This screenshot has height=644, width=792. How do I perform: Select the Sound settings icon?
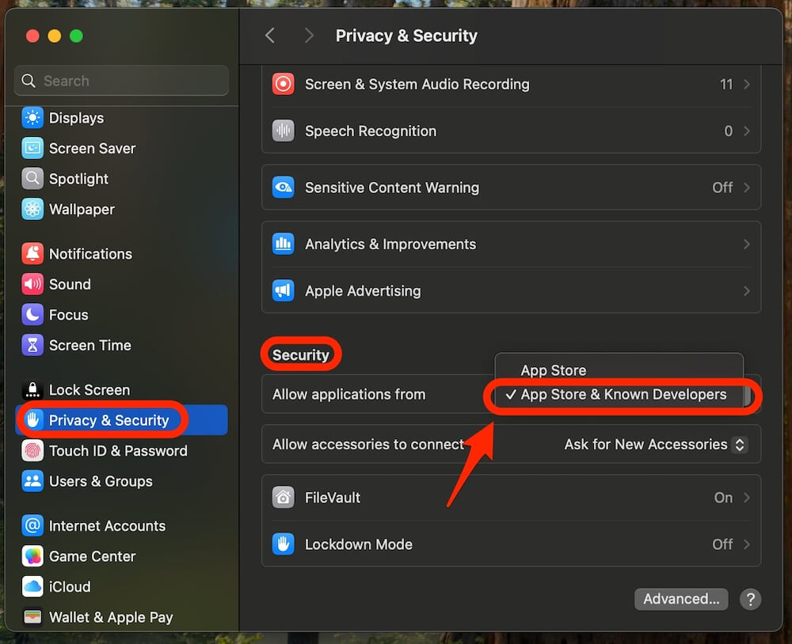pos(32,284)
